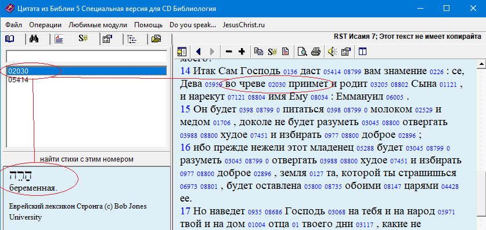Screen dimensions: 486x230
Task: Click Strong number 05800 after оставлена
Action: click(x=313, y=187)
